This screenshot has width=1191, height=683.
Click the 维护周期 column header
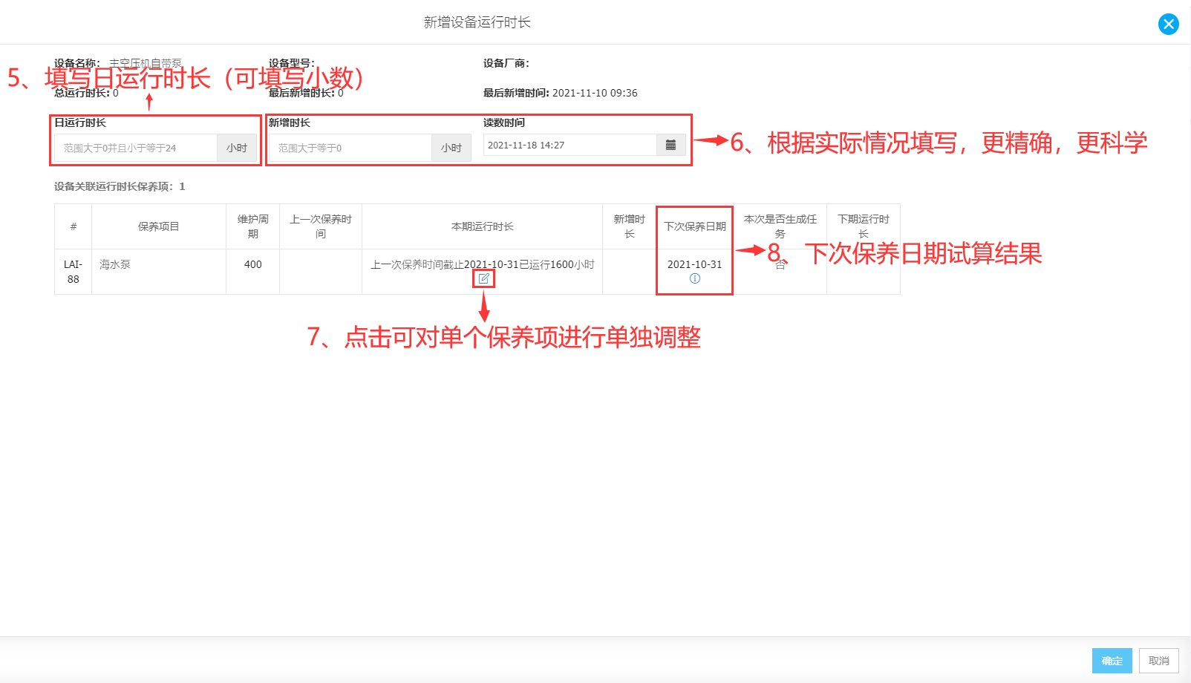coord(253,226)
